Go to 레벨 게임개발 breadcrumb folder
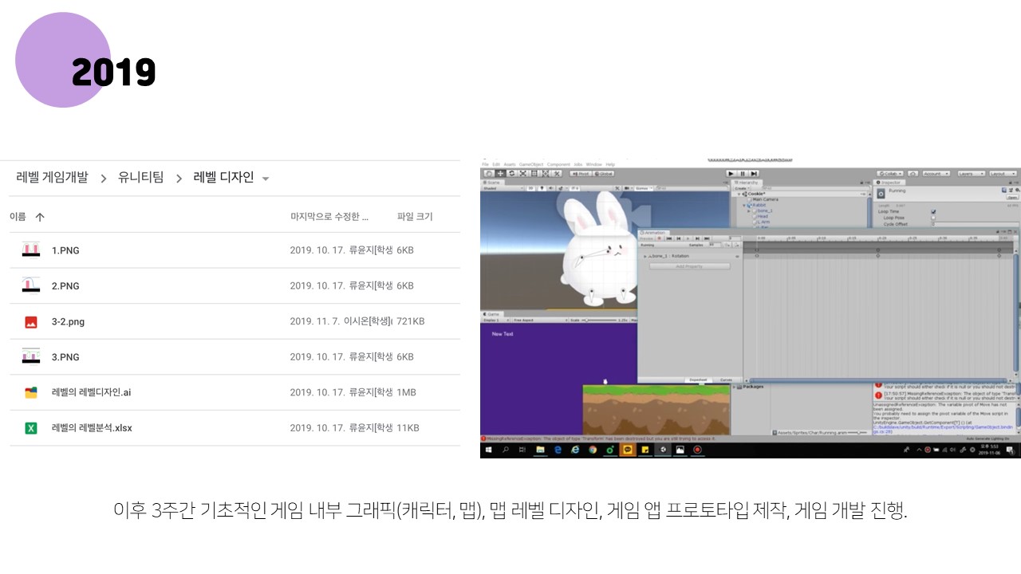The width and height of the screenshot is (1021, 574). (52, 177)
